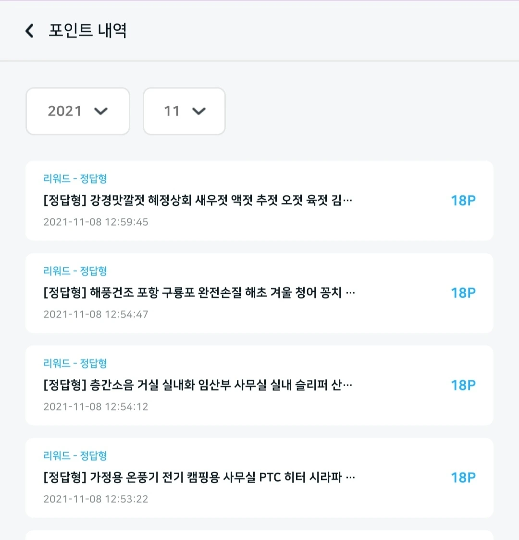Tap 18P on the 가정용 온풍기 entry
Screen dimensions: 519x540
point(463,477)
